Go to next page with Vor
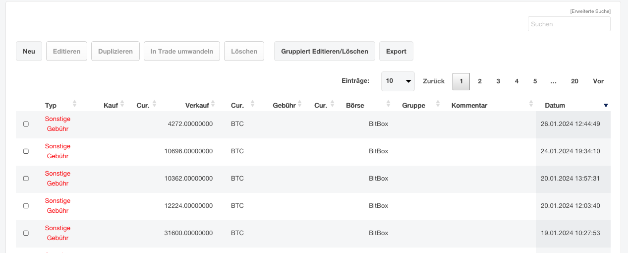628x253 pixels. (x=598, y=81)
